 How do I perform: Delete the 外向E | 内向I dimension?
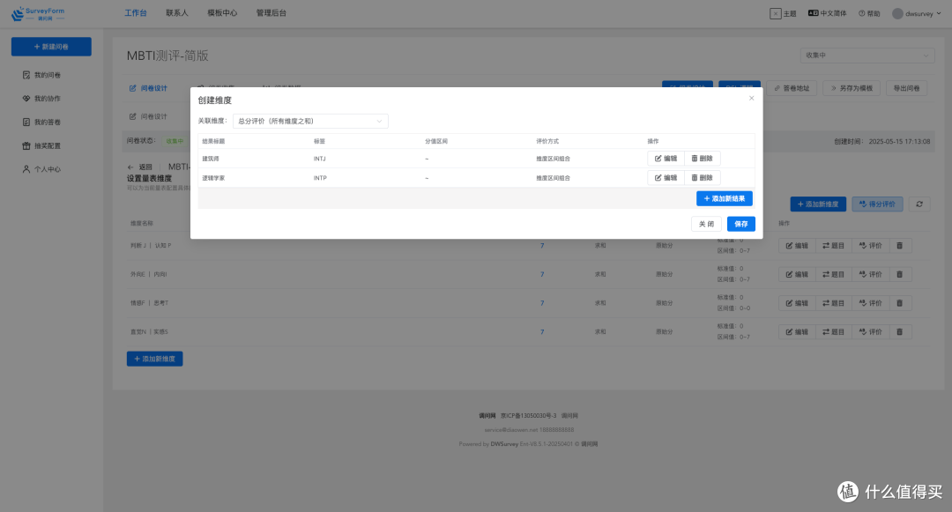pyautogui.click(x=900, y=274)
